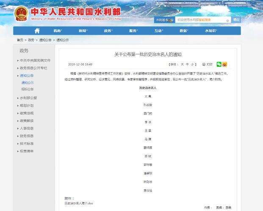
Task: Set the font size to 中 (medium)
Action: point(187,65)
